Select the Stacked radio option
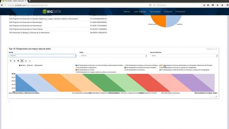229x129 pixels. pos(22,65)
